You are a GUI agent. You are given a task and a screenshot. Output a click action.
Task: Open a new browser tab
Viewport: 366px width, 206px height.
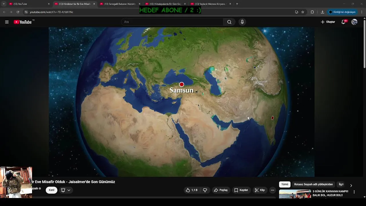237,4
